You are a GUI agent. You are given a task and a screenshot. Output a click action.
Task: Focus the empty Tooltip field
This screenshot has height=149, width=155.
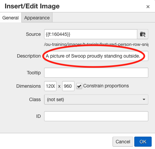[x=96, y=73]
